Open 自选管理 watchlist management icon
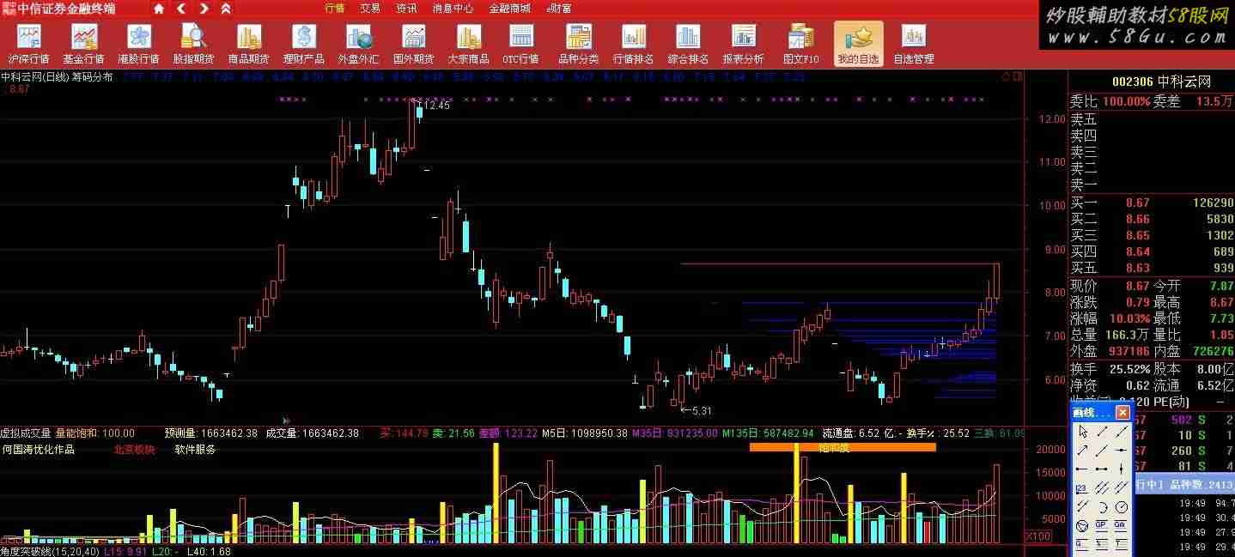This screenshot has width=1235, height=557. 913,44
